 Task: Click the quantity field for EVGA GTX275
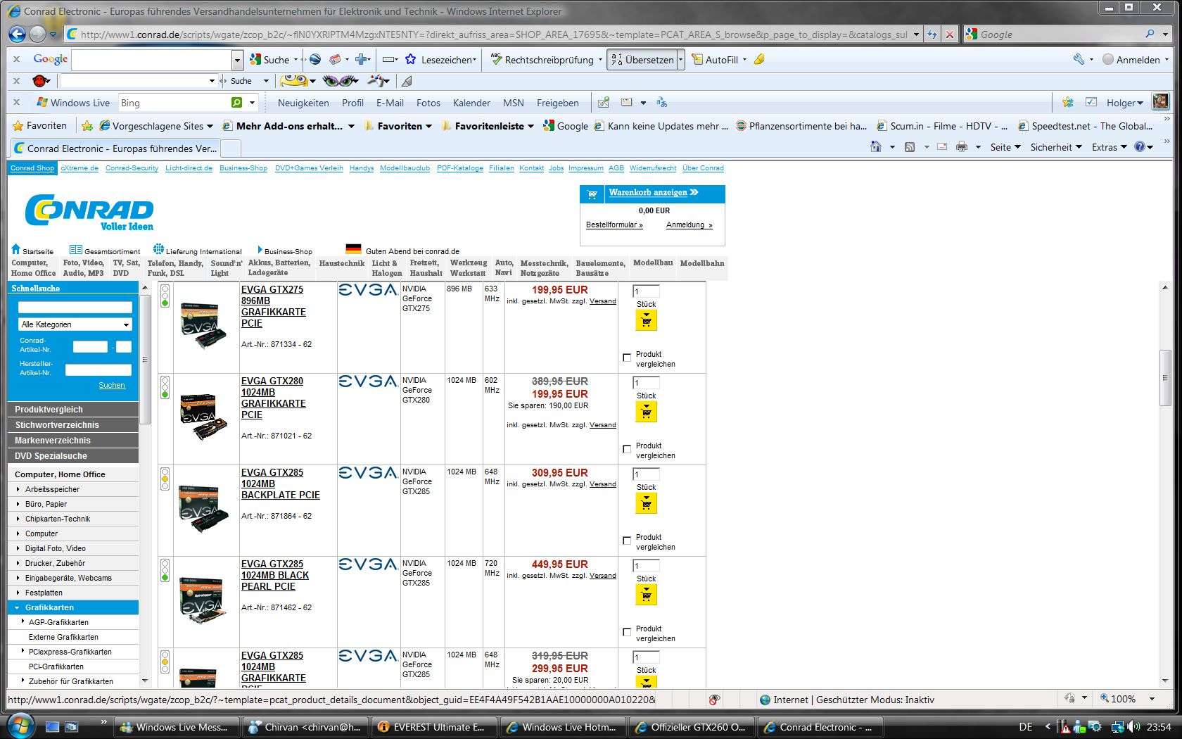pyautogui.click(x=646, y=291)
